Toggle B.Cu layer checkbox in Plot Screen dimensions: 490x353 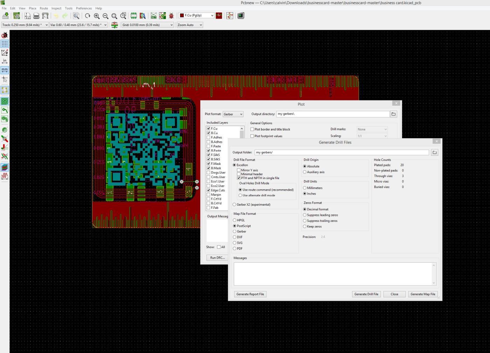coord(209,133)
